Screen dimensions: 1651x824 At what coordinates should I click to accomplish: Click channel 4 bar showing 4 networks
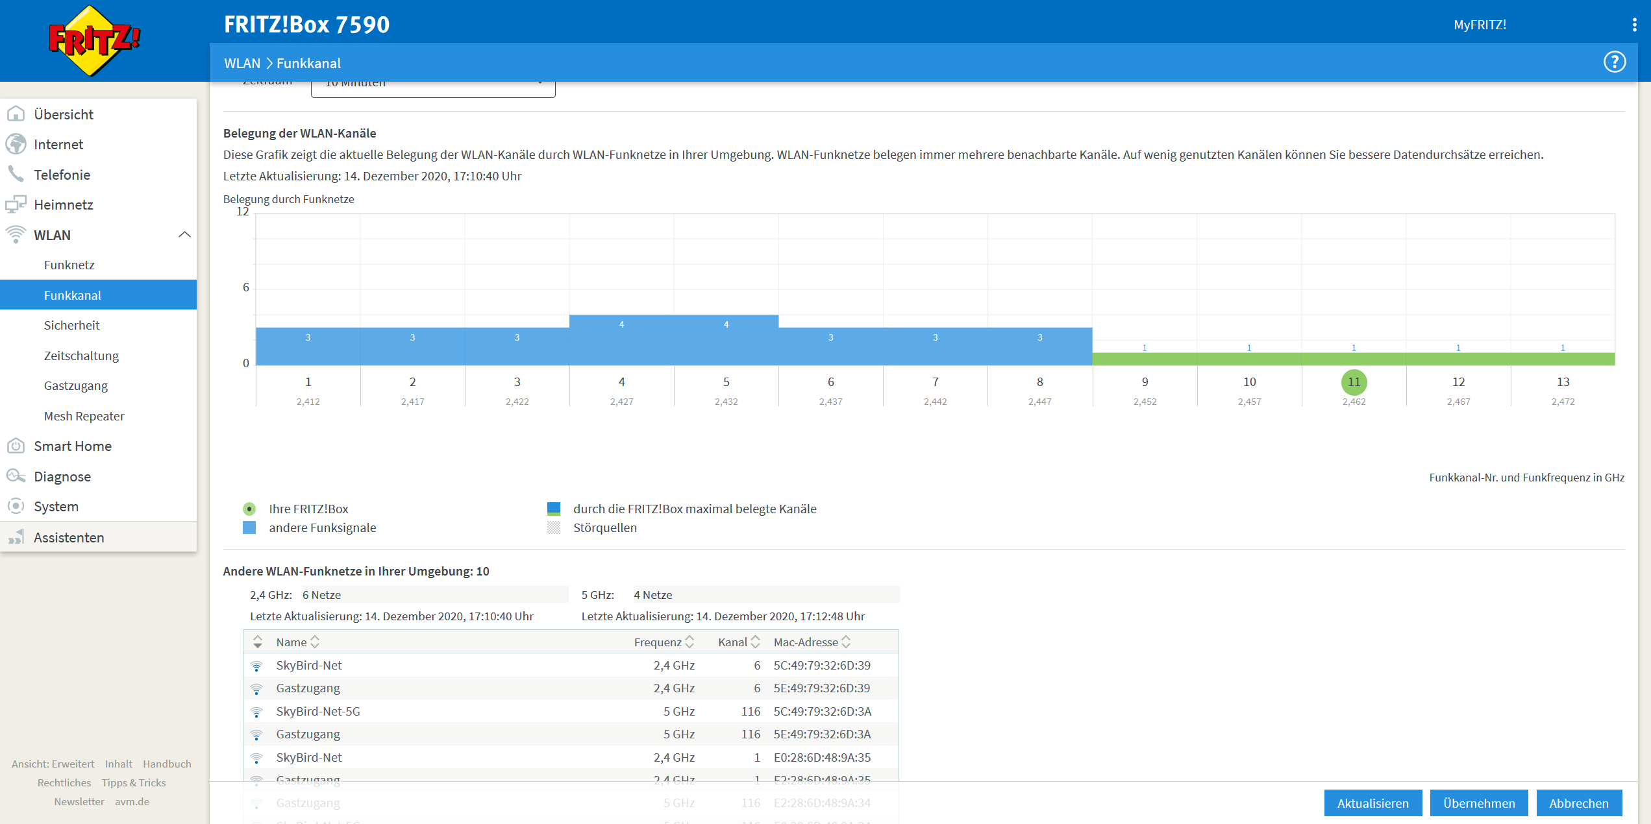pyautogui.click(x=621, y=340)
